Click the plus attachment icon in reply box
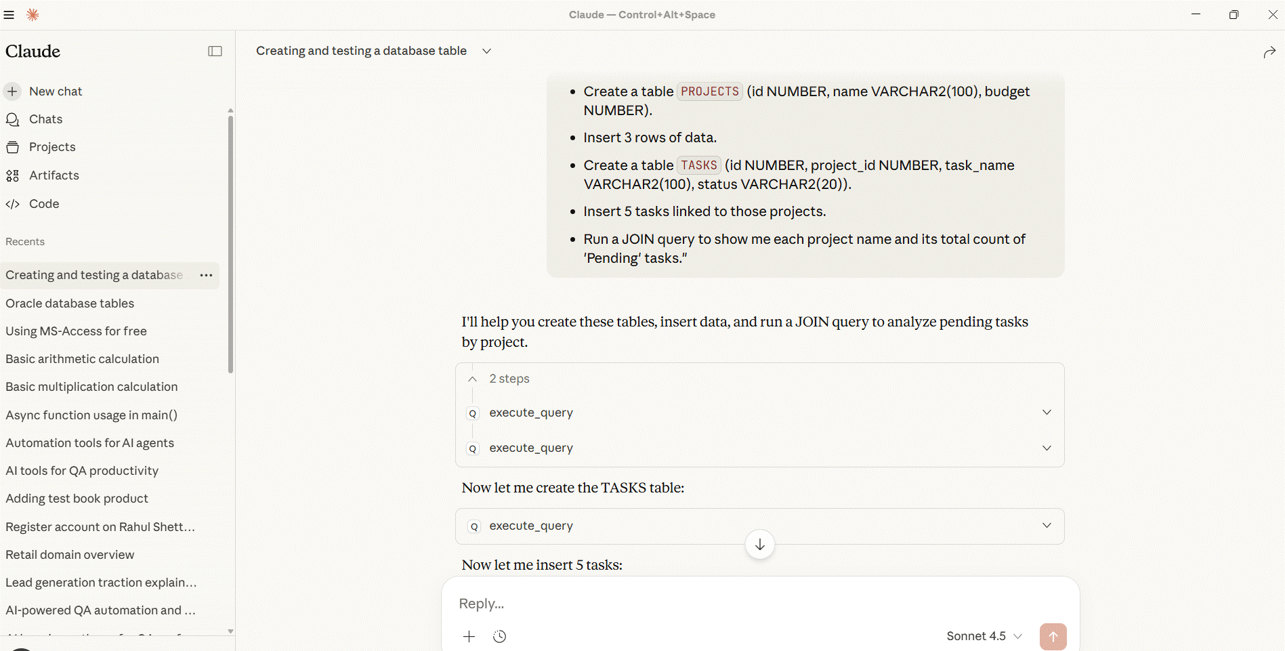Viewport: 1285px width, 651px height. click(x=469, y=636)
